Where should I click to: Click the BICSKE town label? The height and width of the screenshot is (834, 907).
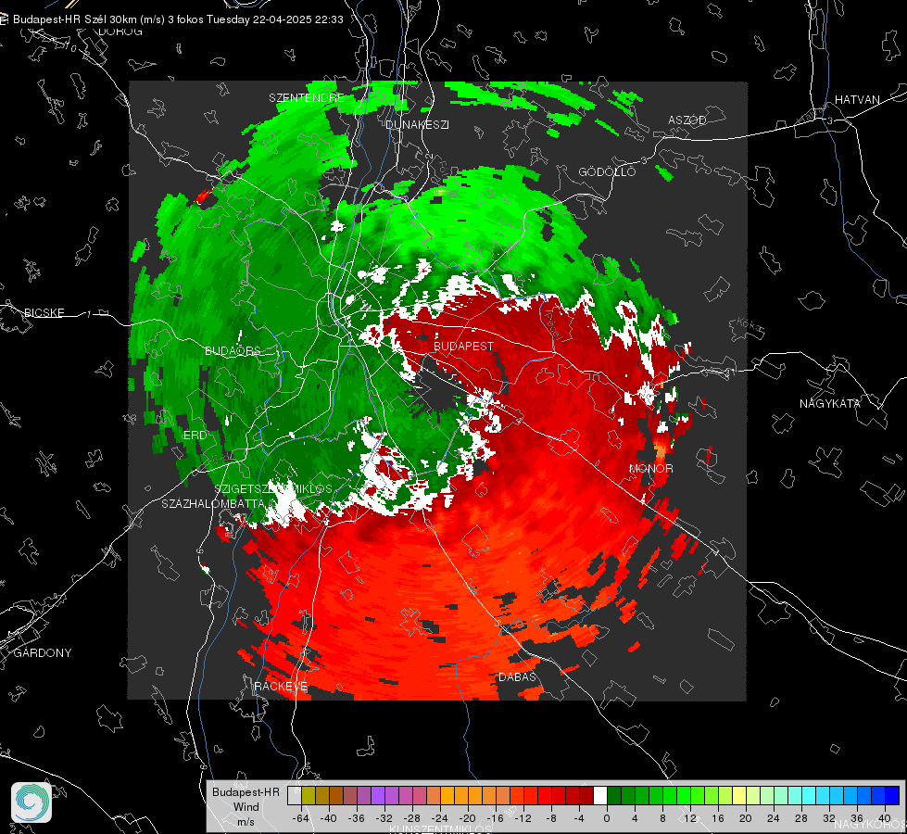point(44,312)
